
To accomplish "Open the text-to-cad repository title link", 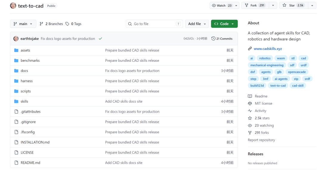I will tap(31, 6).
